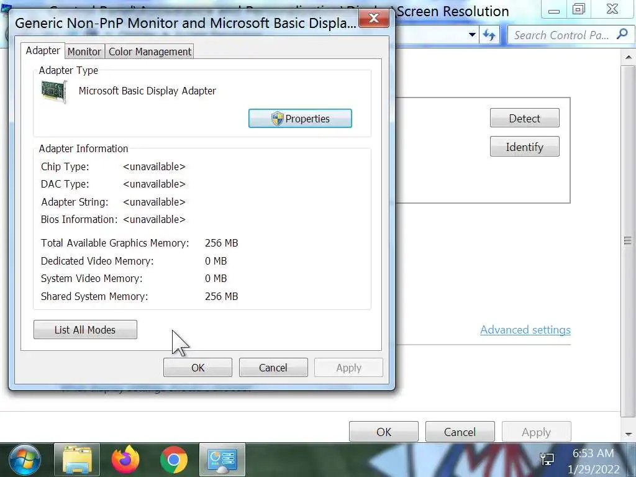Image resolution: width=636 pixels, height=477 pixels.
Task: Click the DAC Type label
Action: pos(65,184)
